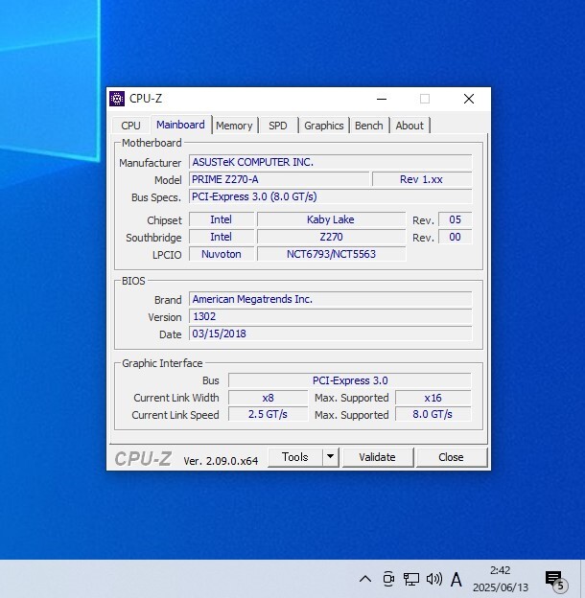Image resolution: width=585 pixels, height=598 pixels.
Task: Minimize the CPU-Z window
Action: point(382,99)
